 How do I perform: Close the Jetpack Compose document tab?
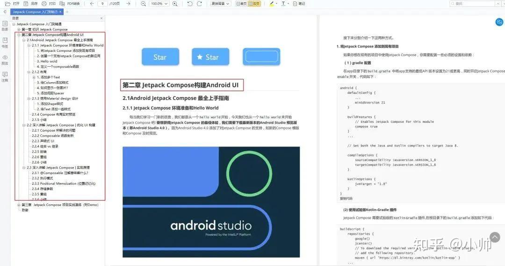click(60, 12)
